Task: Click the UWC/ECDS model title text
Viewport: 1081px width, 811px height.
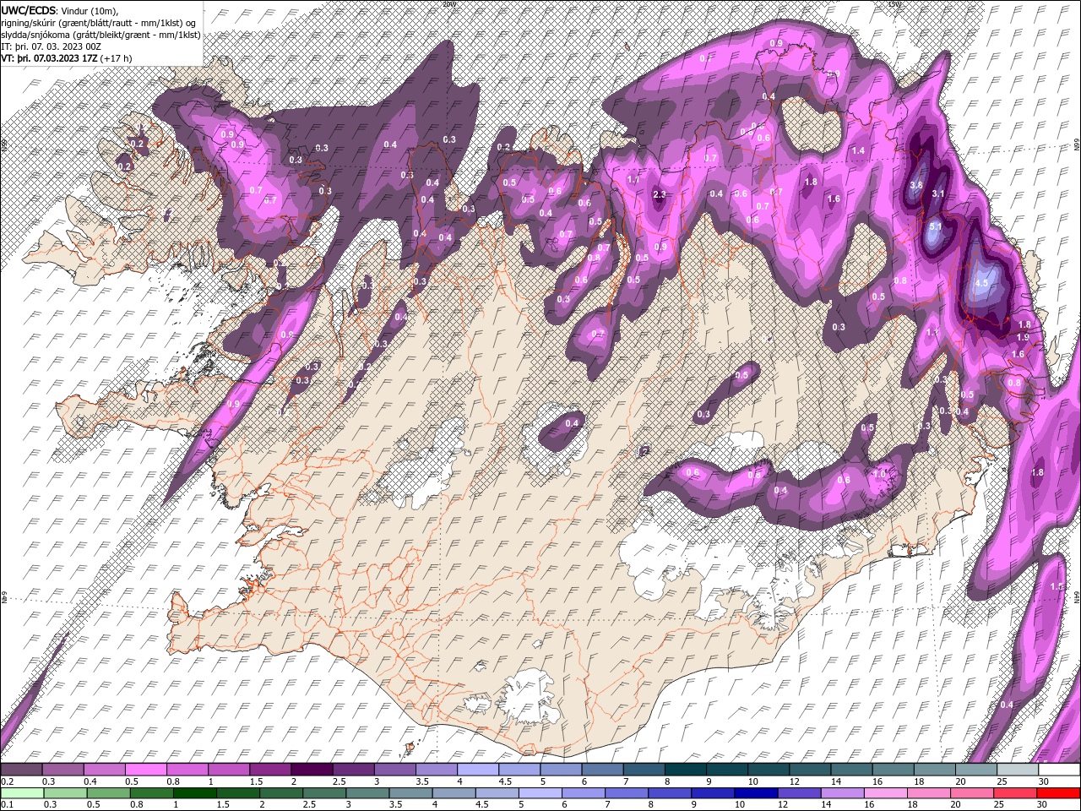Action: click(x=29, y=9)
